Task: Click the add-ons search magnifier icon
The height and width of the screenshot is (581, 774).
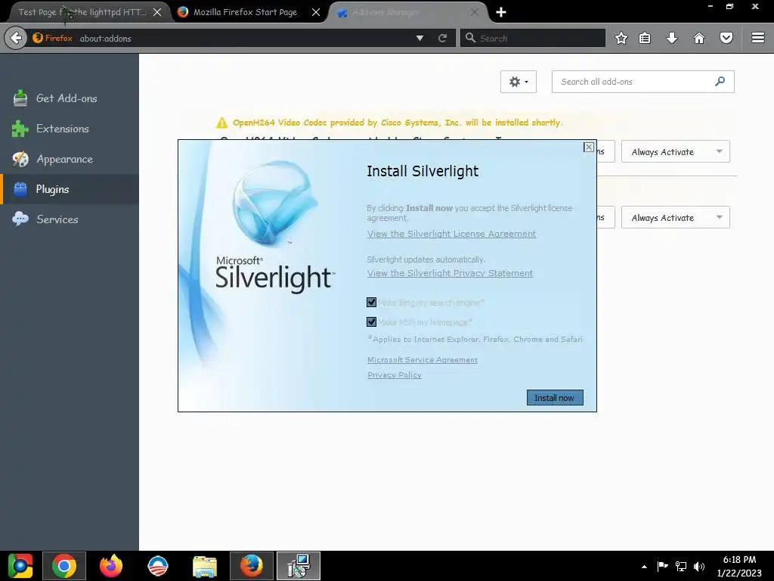Action: pyautogui.click(x=720, y=81)
